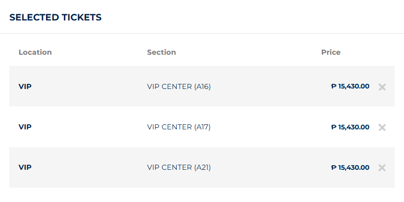This screenshot has height=202, width=404.
Task: Click the VIP CENTER (A16) section text
Action: tap(179, 87)
